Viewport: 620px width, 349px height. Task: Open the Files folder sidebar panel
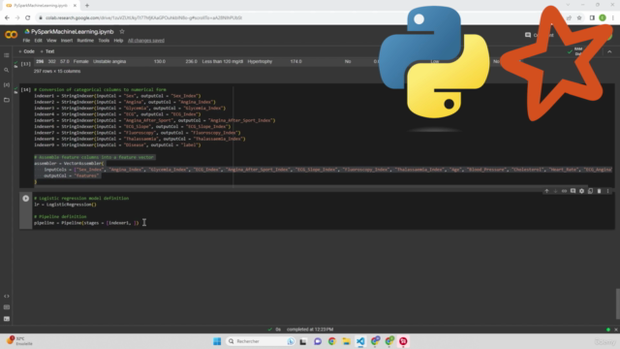[7, 100]
